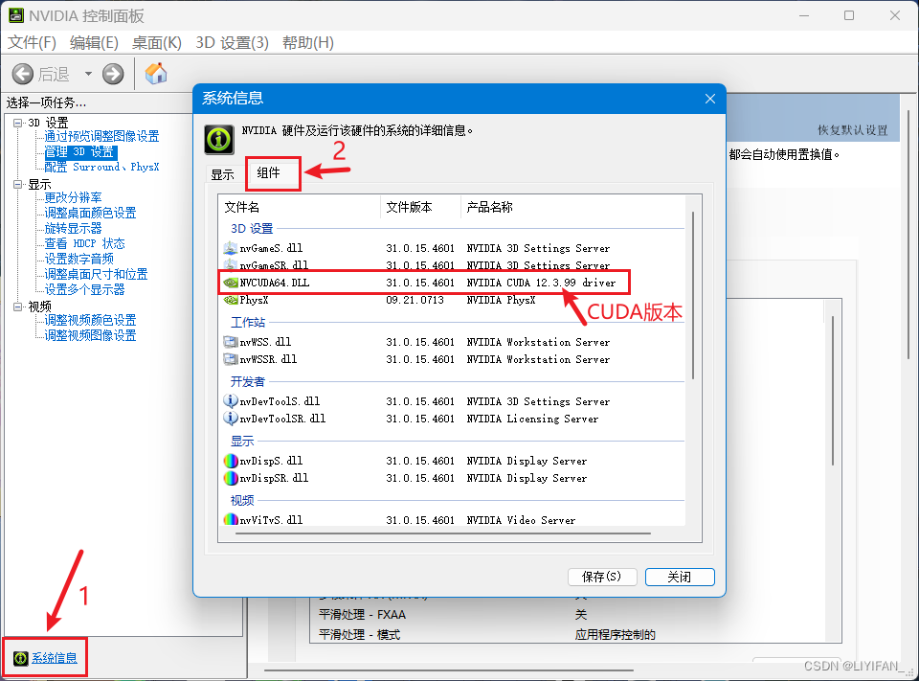
Task: Open 调整视频图像设置 task
Action: pos(90,335)
